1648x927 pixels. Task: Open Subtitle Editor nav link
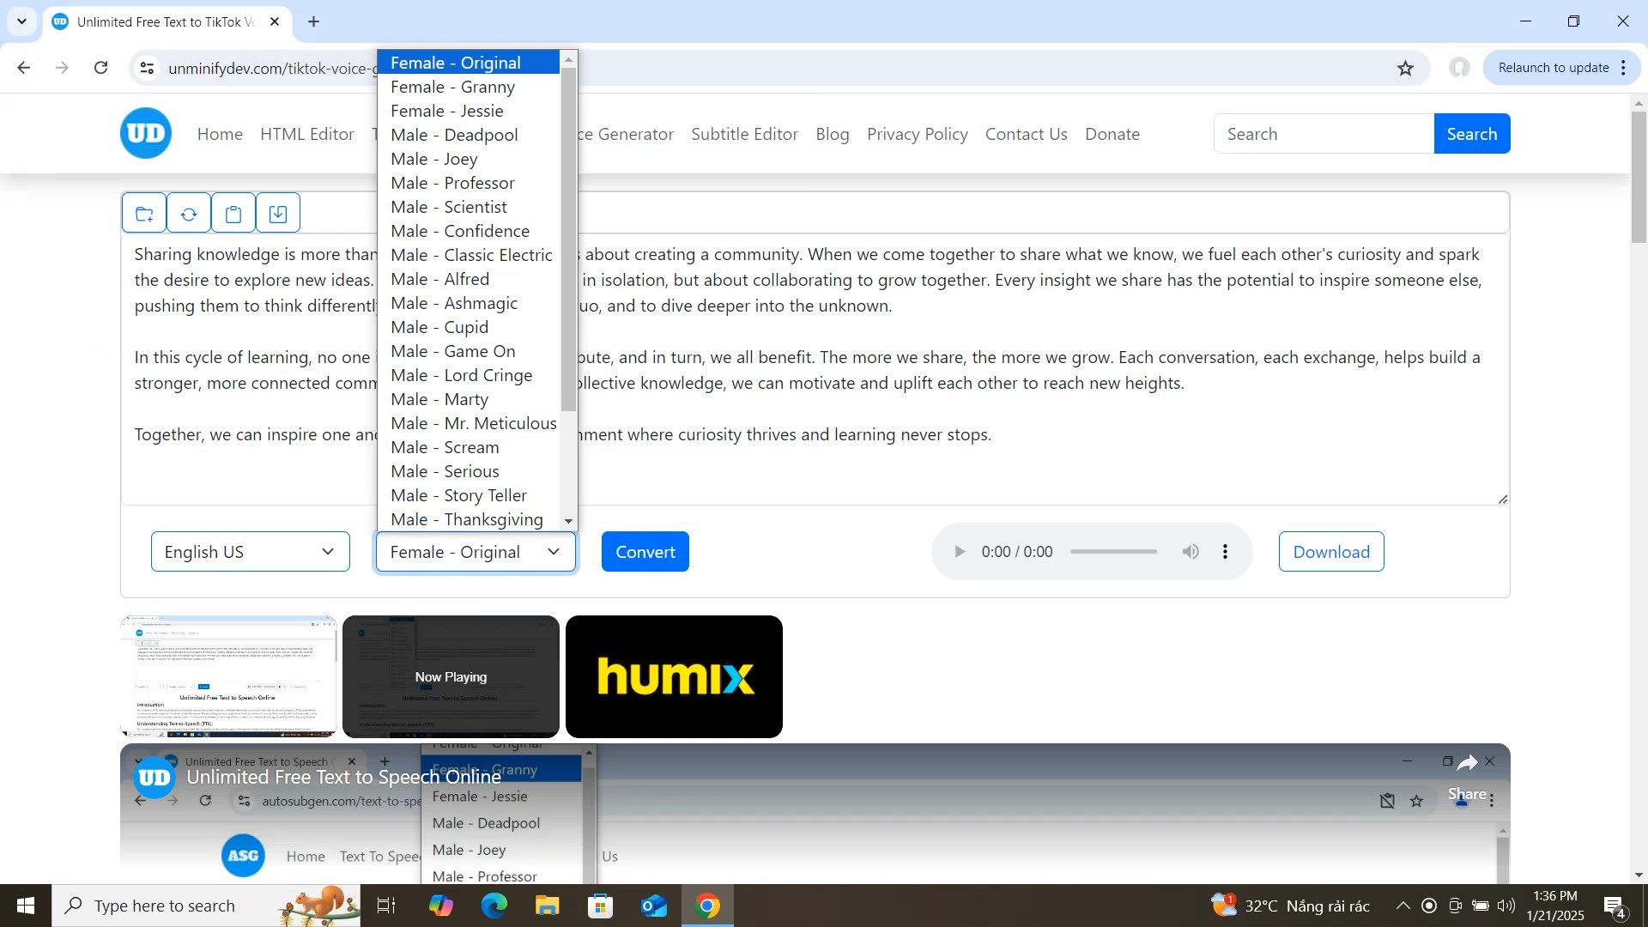(x=745, y=134)
